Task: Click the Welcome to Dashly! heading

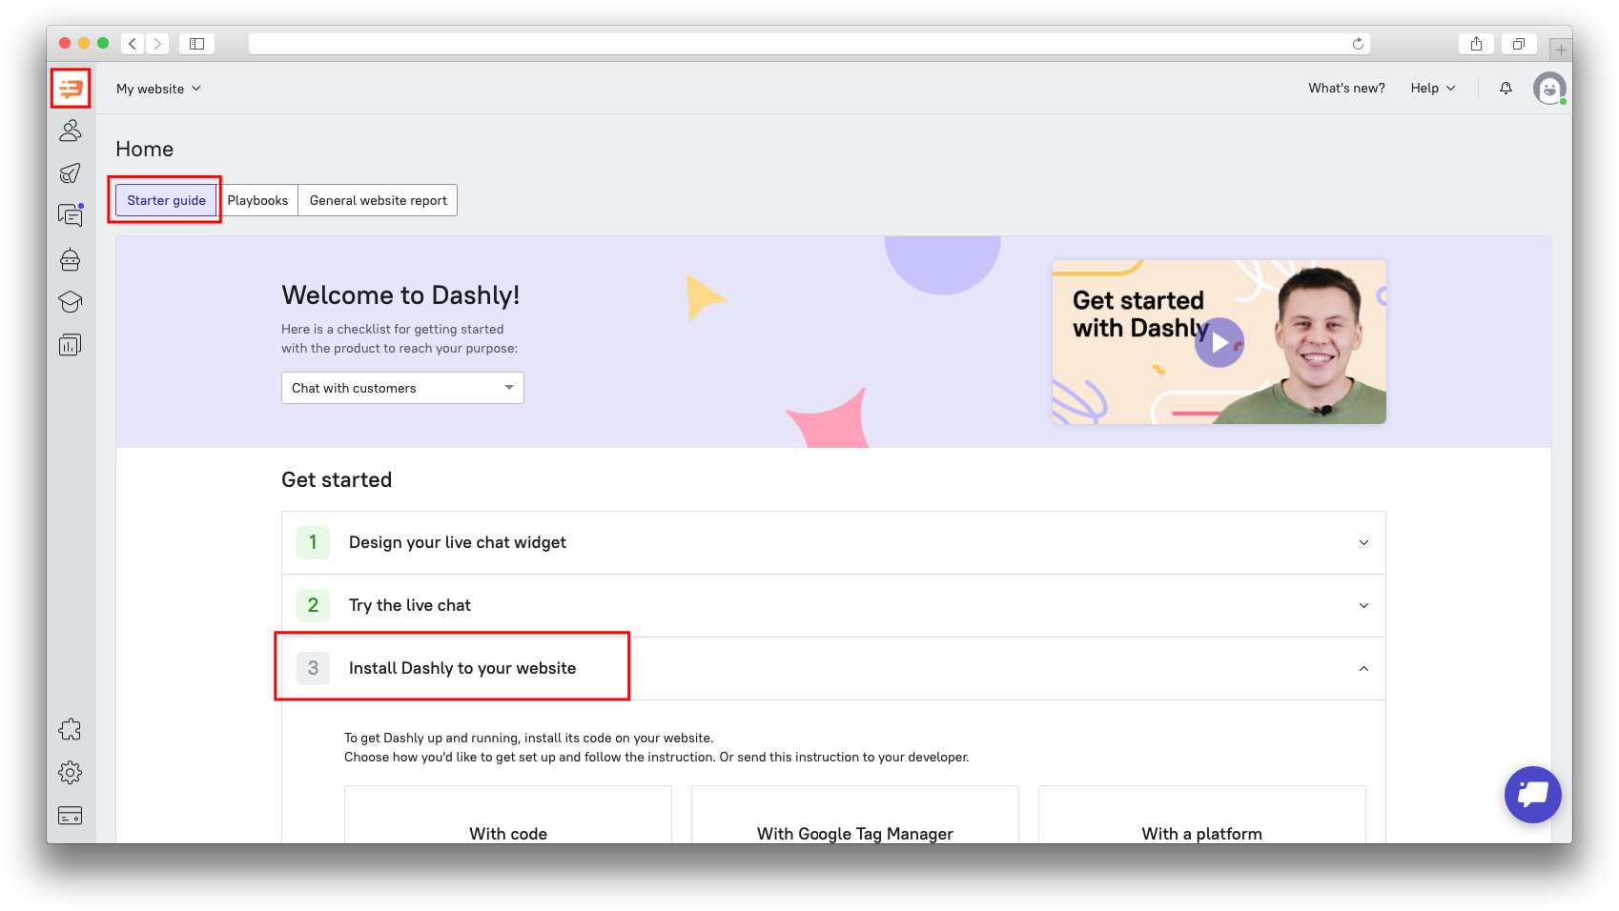Action: 400,295
